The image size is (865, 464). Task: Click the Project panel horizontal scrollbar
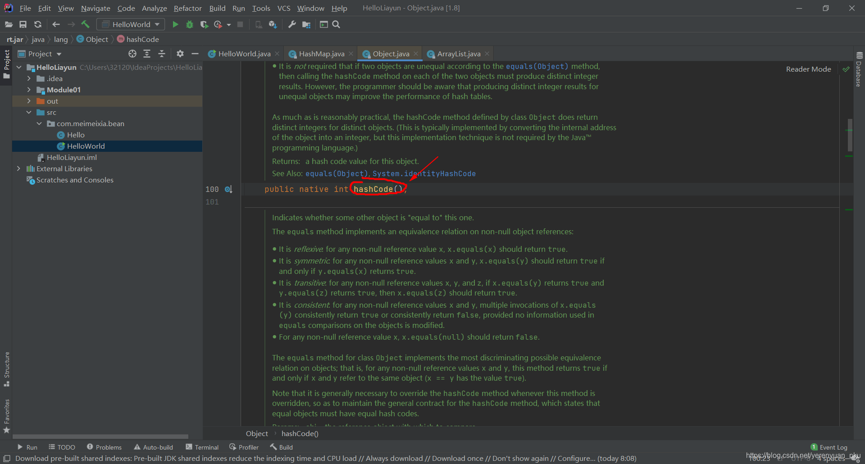pos(100,437)
